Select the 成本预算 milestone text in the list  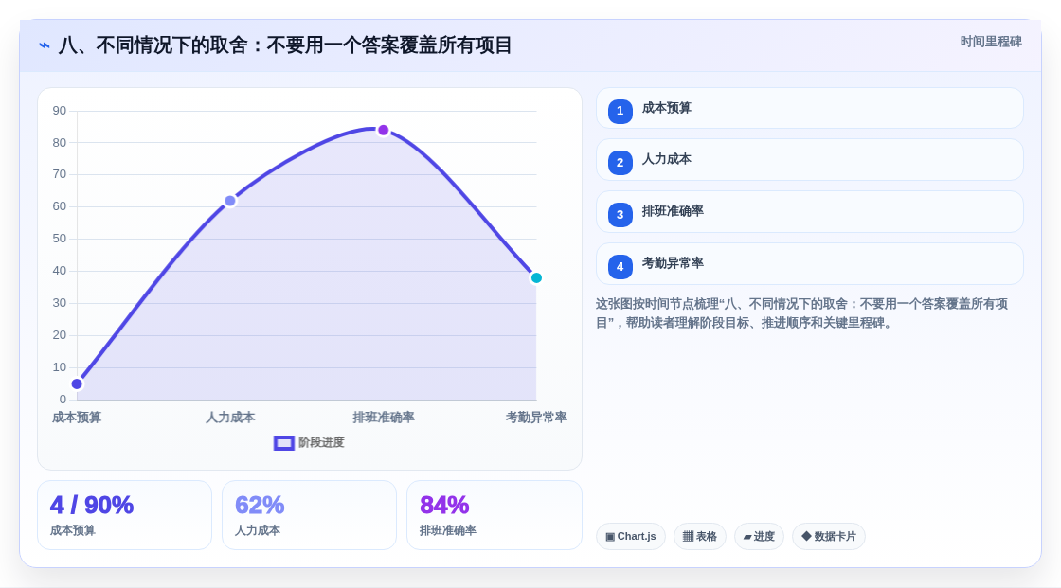667,108
